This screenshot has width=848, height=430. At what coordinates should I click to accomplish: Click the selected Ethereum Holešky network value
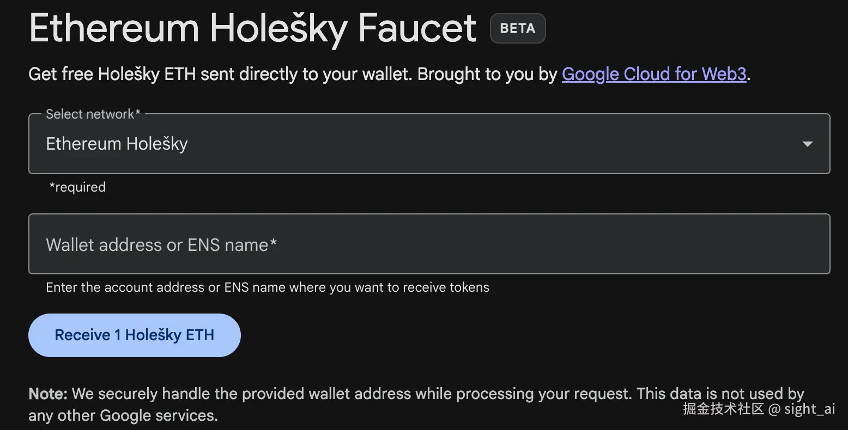coord(117,144)
